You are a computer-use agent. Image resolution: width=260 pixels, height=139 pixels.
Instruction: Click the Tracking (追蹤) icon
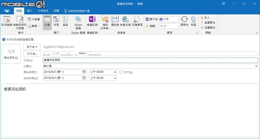point(65,19)
